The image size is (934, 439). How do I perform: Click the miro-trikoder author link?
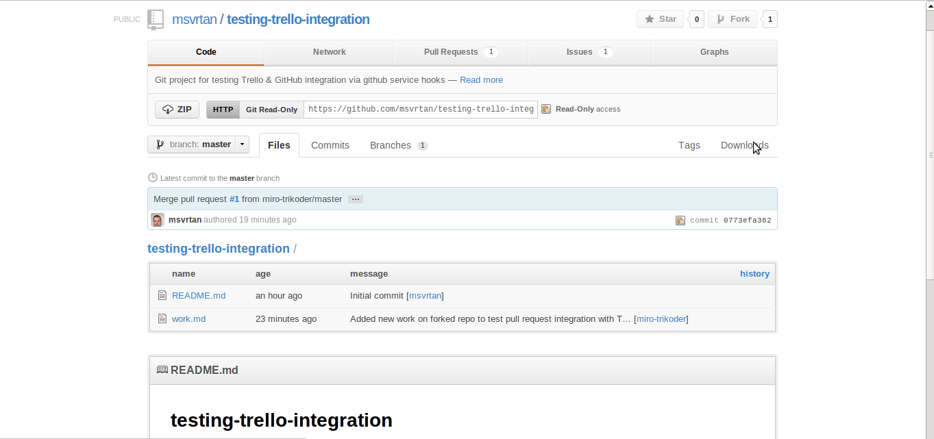661,319
